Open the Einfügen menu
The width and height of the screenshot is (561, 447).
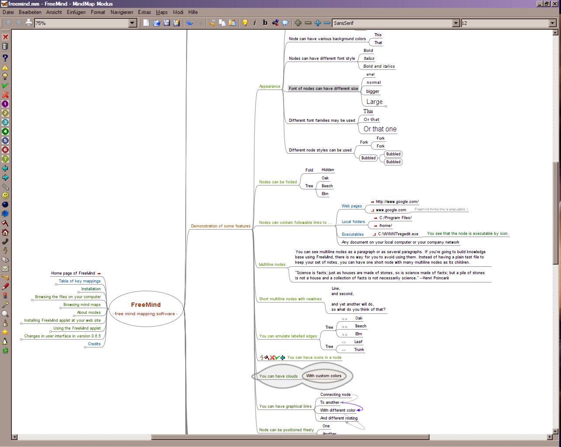click(76, 12)
